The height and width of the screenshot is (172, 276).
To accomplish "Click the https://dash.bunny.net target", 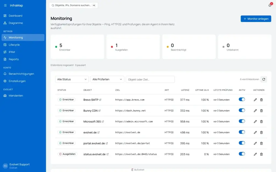I will (x=130, y=110).
